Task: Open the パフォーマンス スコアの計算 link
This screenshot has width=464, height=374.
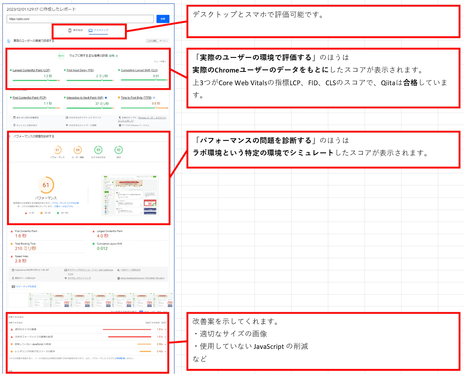Action: point(65,203)
